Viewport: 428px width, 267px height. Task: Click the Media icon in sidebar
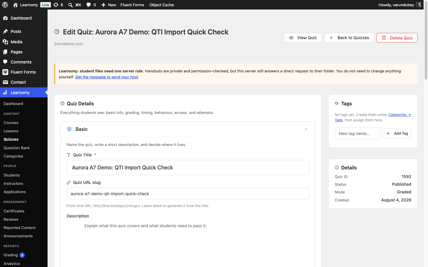[x=5, y=42]
